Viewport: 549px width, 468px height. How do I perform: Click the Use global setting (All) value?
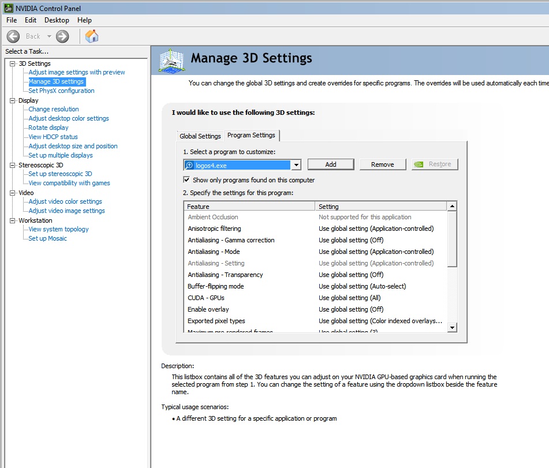point(349,298)
